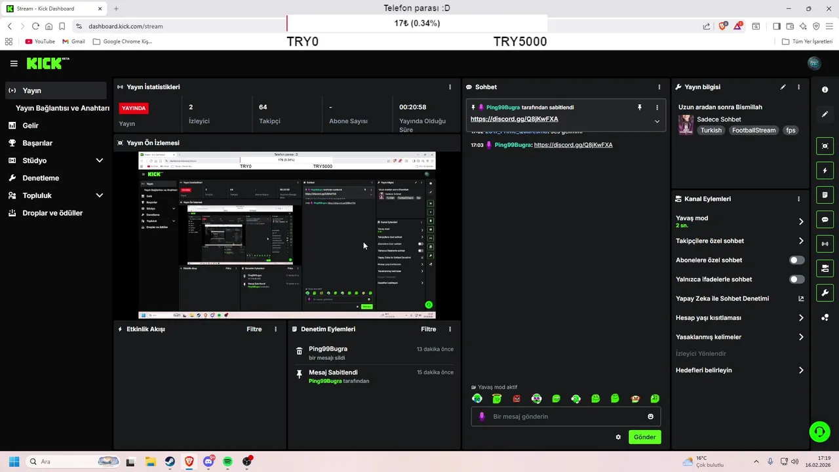Click the pencil icon in right sidebar
Image resolution: width=839 pixels, height=472 pixels.
[825, 114]
